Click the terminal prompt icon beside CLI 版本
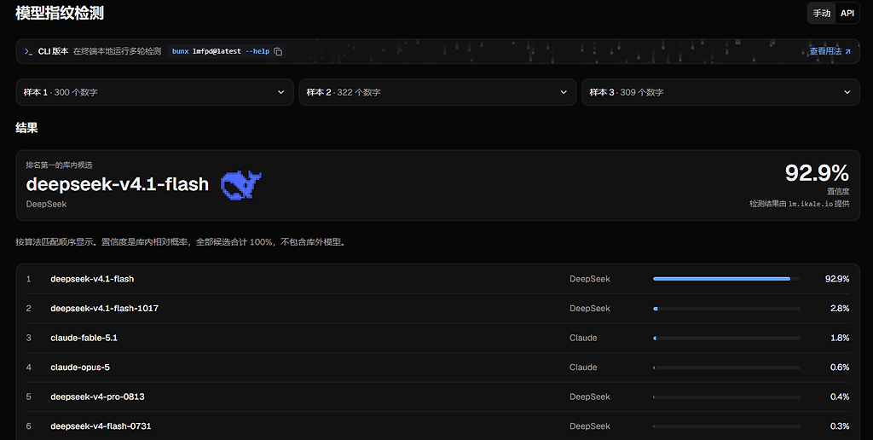The image size is (873, 440). point(28,51)
